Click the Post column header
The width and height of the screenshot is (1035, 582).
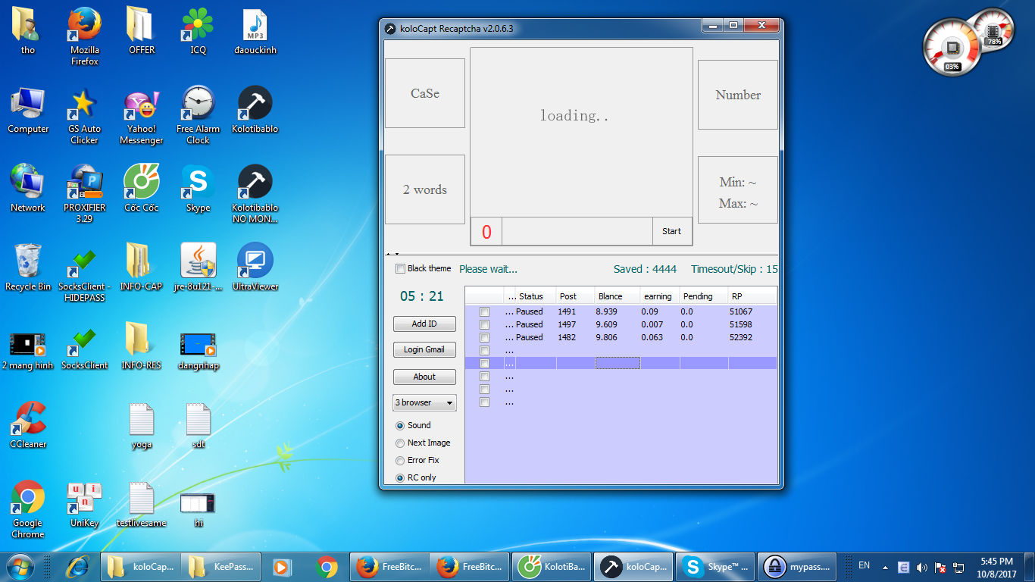point(575,296)
